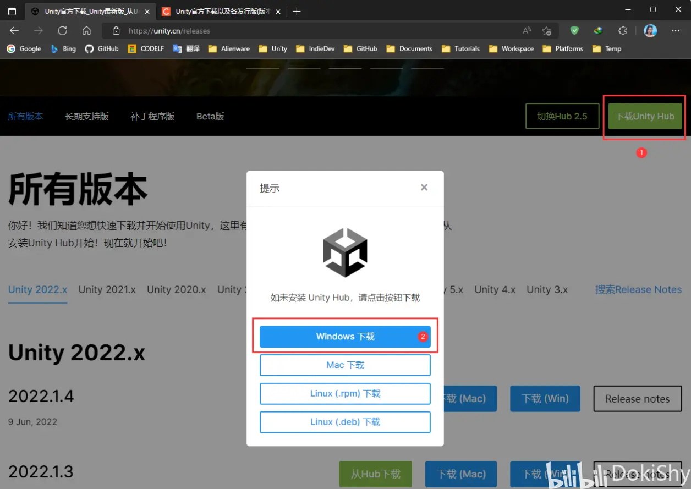691x489 pixels.
Task: Select the 长期支持版 navigation item
Action: [x=87, y=116]
